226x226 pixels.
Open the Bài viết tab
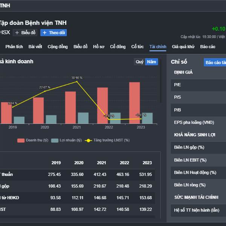pyautogui.click(x=35, y=47)
